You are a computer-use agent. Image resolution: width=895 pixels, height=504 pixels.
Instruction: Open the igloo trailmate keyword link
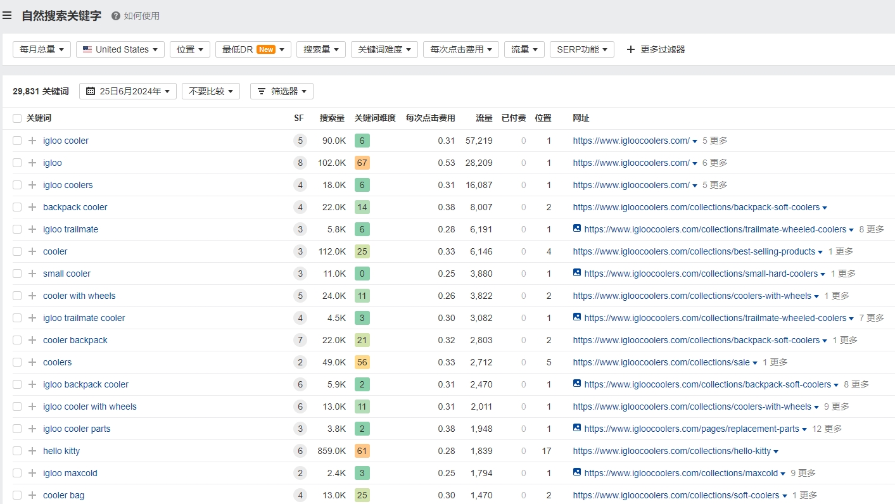tap(71, 229)
